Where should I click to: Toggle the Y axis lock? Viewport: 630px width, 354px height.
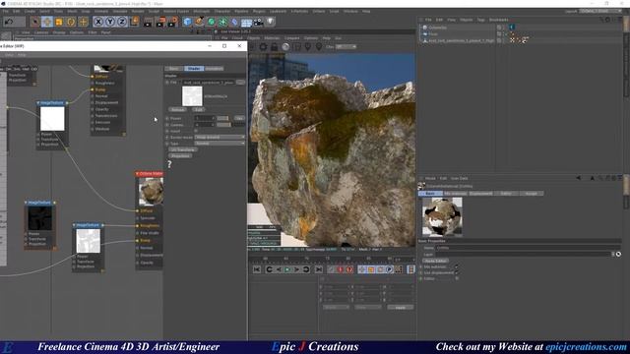[x=110, y=22]
